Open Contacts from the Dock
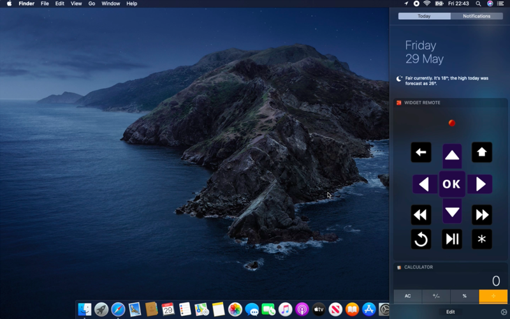Screen dimensions: 510x319 click(152, 309)
